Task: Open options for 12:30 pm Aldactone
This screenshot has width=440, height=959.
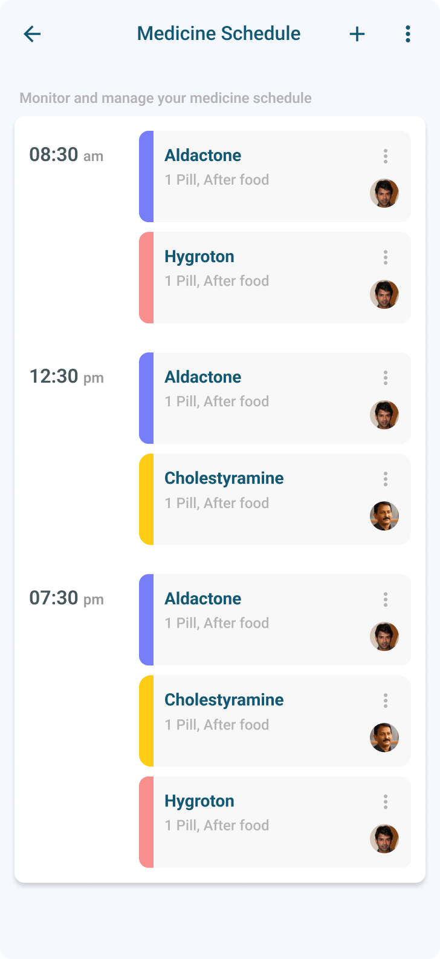Action: pyautogui.click(x=385, y=378)
